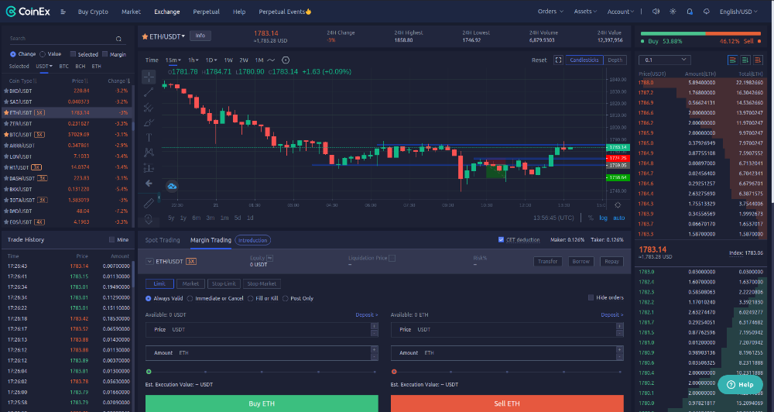Toggle the sound speaker icon
The image size is (774, 412).
click(656, 12)
